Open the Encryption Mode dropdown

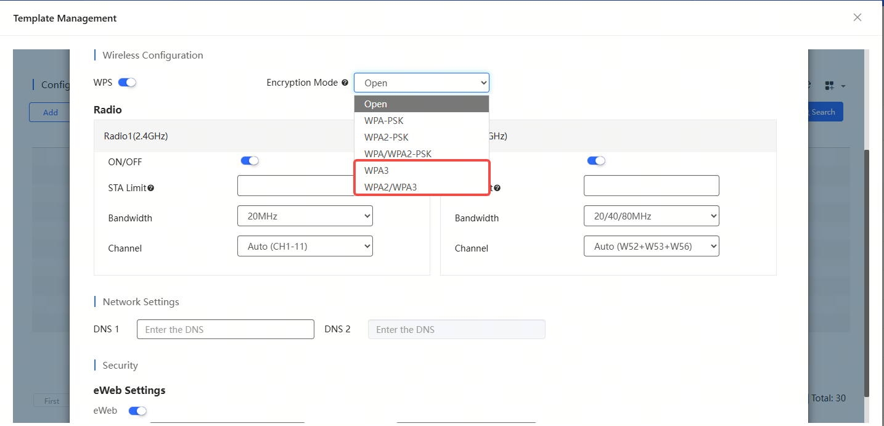tap(421, 83)
